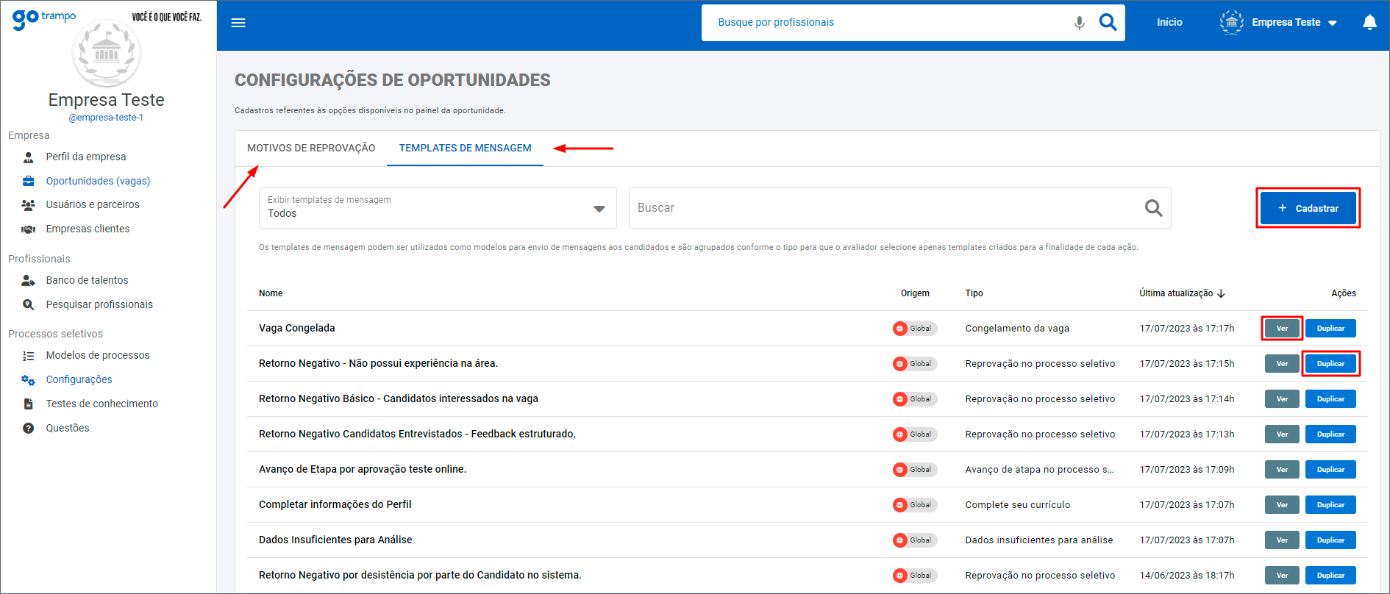Open the notifications bell
This screenshot has height=594, width=1390.
tap(1369, 23)
